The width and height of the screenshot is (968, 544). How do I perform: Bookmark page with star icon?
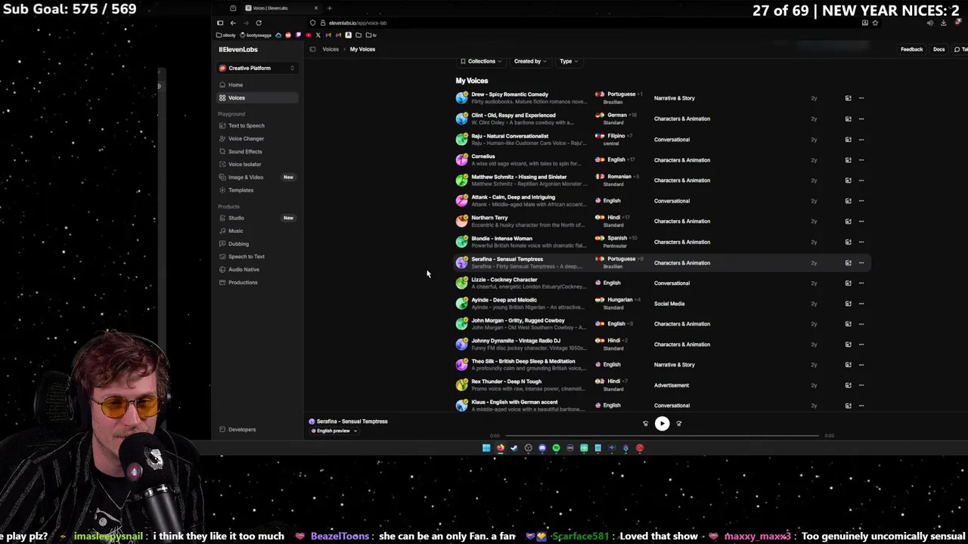tap(875, 23)
